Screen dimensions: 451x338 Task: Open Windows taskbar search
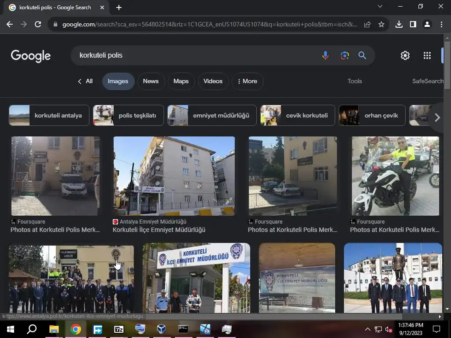pyautogui.click(x=32, y=329)
